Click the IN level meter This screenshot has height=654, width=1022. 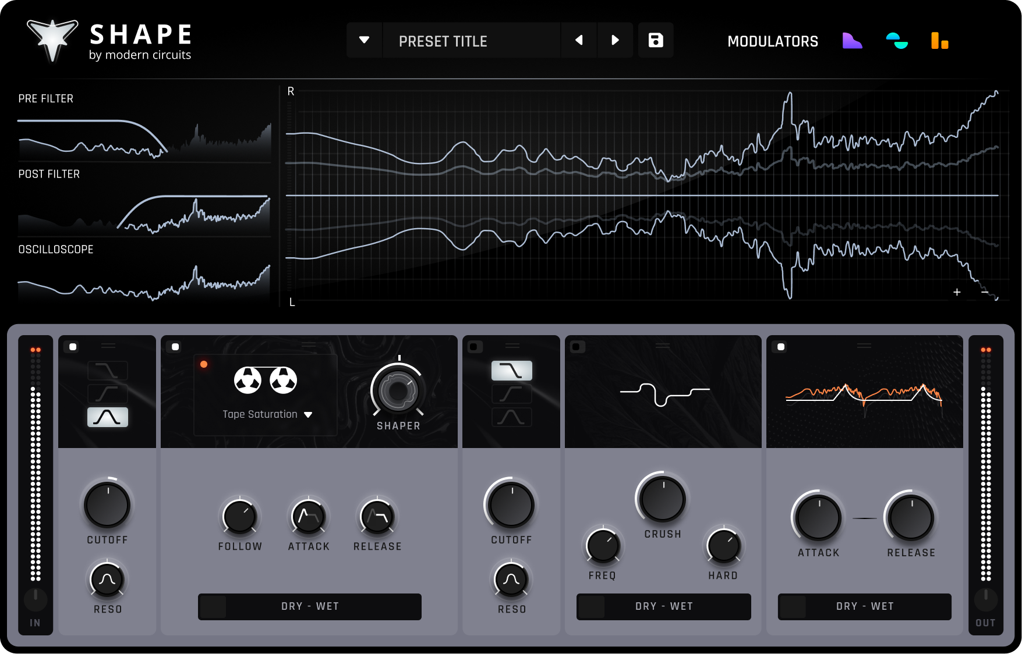pos(36,464)
